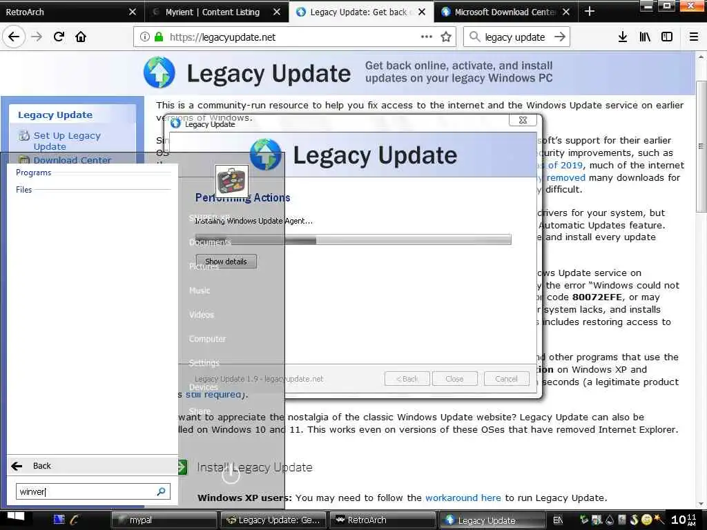The height and width of the screenshot is (530, 707).
Task: Click the disabled Back button in installer
Action: (407, 379)
